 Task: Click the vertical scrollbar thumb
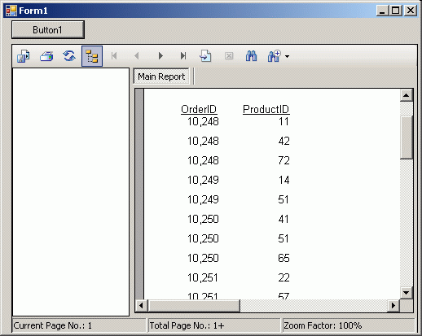pyautogui.click(x=407, y=137)
